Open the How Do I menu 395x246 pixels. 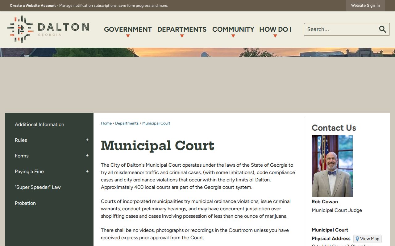(275, 30)
